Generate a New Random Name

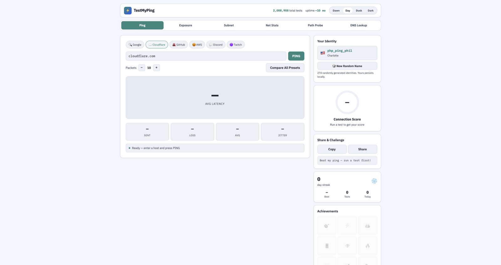[347, 66]
